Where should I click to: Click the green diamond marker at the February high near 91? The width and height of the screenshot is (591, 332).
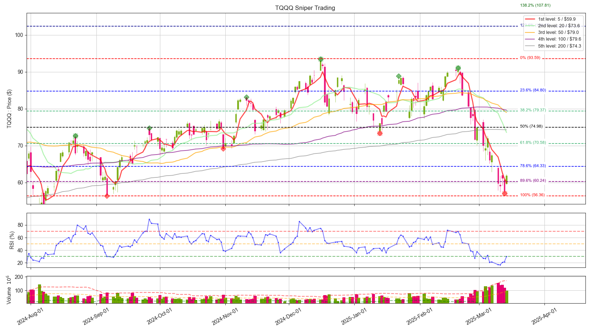click(458, 68)
